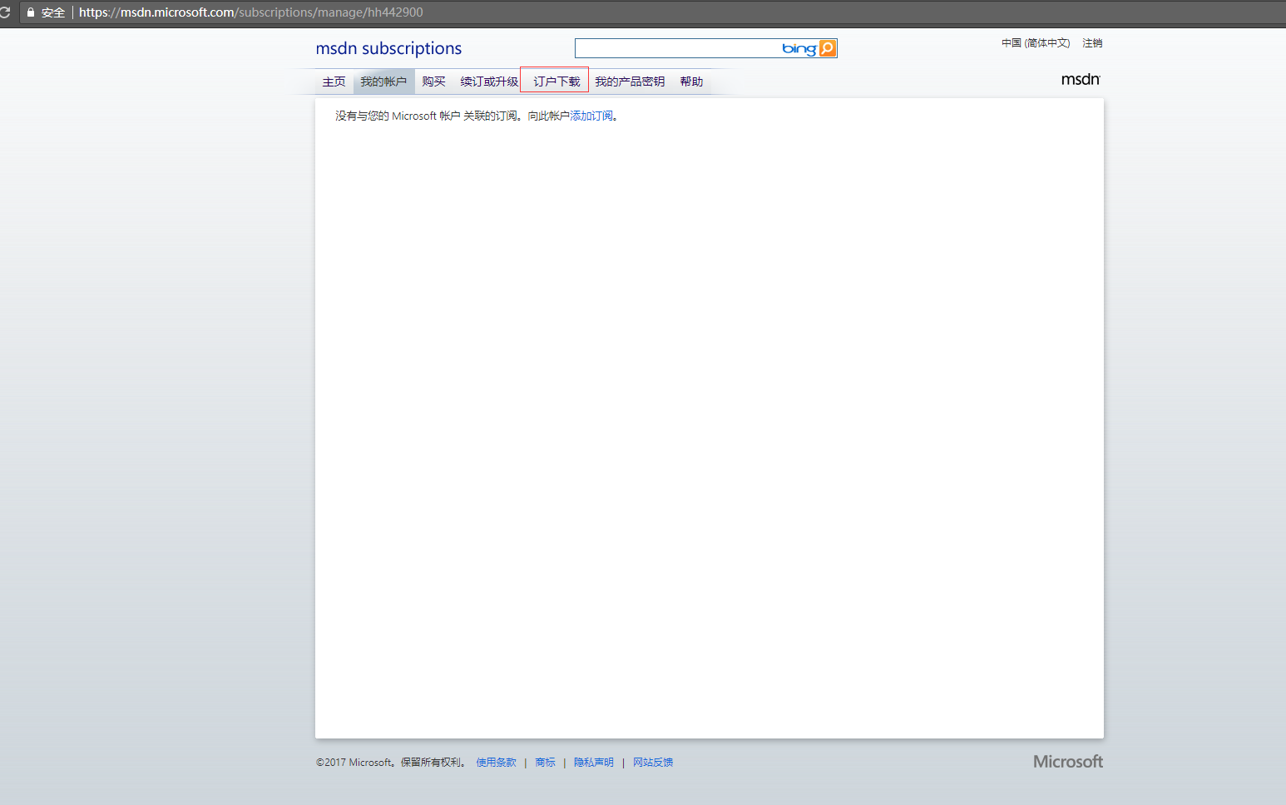Click the Microsoft logo in the footer
Image resolution: width=1286 pixels, height=805 pixels.
tap(1068, 762)
